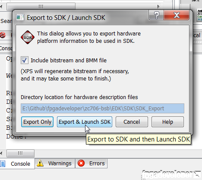Click the directory location path field
This screenshot has height=180, width=202.
[x=102, y=108]
